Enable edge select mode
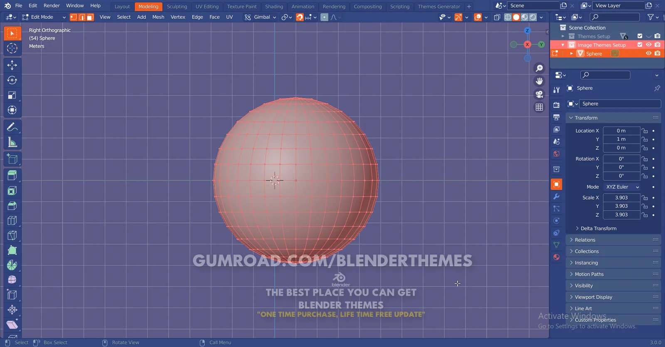 (82, 17)
